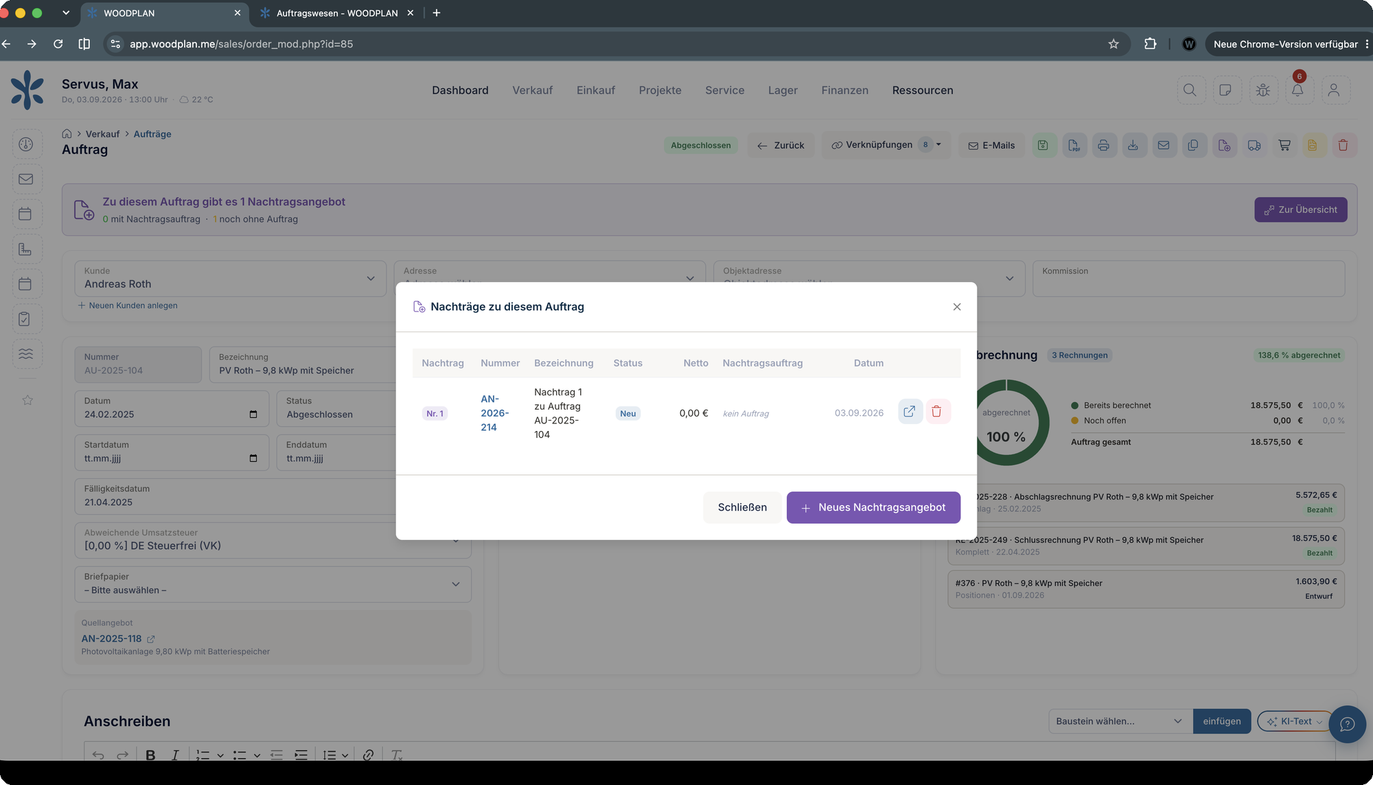Open the Objektadresse dropdown
This screenshot has width=1373, height=785.
click(x=868, y=278)
